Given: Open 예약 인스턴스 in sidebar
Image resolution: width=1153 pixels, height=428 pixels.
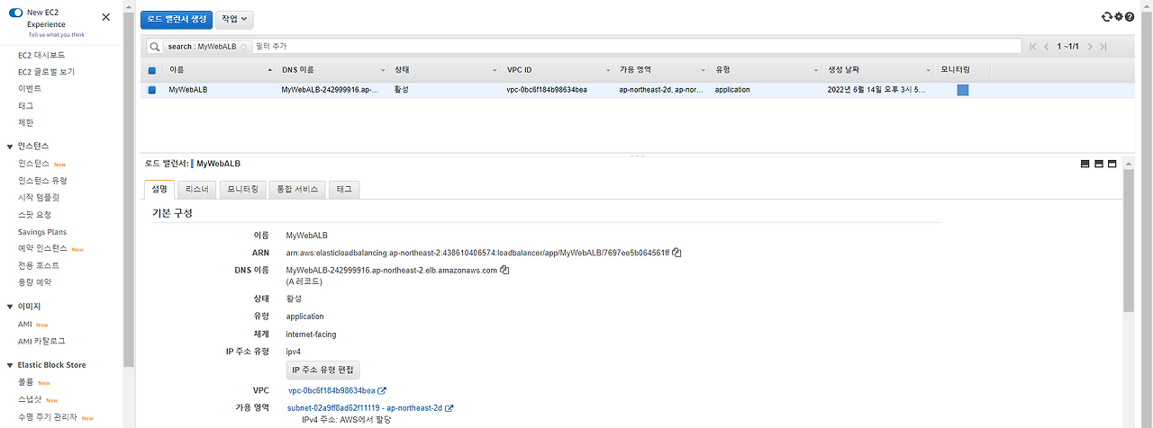Looking at the screenshot, I should [x=42, y=248].
